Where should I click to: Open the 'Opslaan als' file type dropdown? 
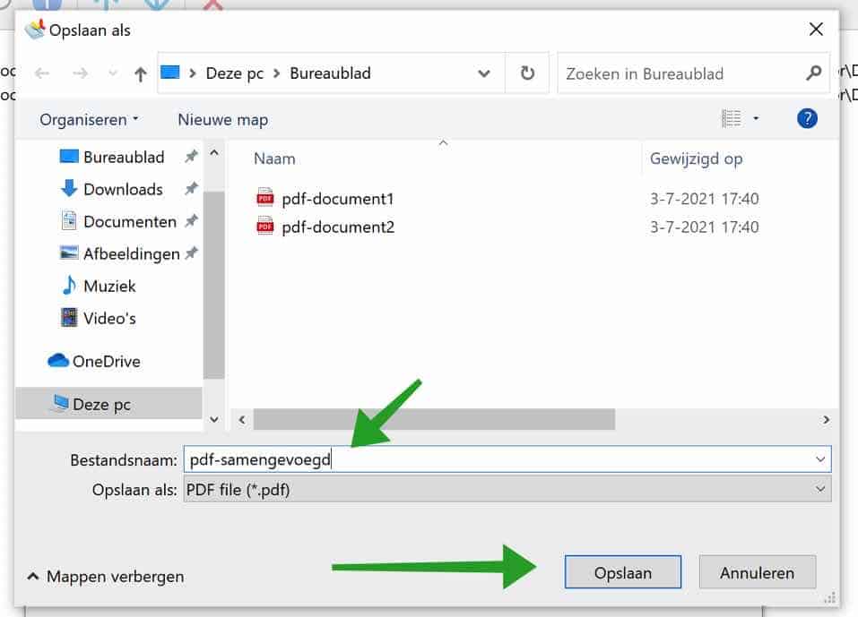[x=819, y=489]
